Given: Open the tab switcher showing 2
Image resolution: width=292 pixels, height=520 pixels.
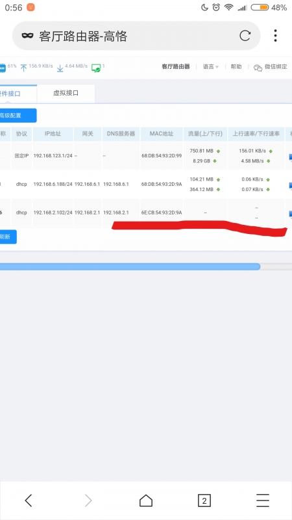Looking at the screenshot, I should coord(204,500).
